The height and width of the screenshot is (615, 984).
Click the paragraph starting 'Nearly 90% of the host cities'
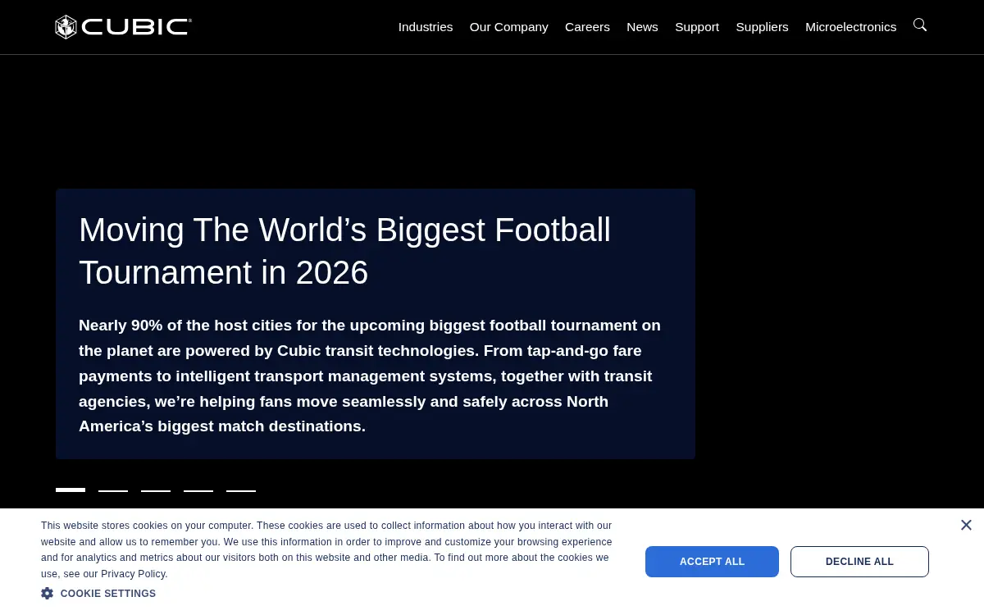(x=370, y=376)
